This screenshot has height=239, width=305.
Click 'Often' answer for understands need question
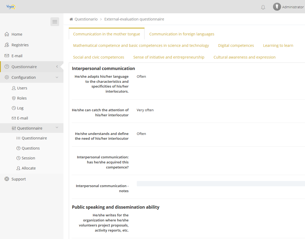click(x=141, y=134)
